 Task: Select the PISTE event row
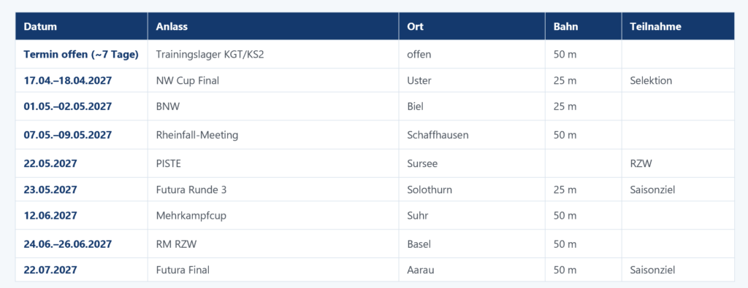coord(375,163)
